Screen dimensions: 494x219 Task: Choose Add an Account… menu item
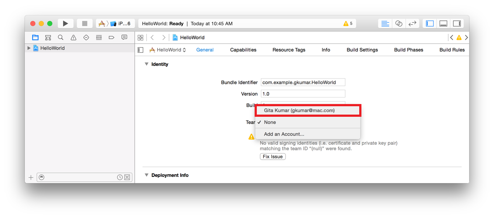284,134
